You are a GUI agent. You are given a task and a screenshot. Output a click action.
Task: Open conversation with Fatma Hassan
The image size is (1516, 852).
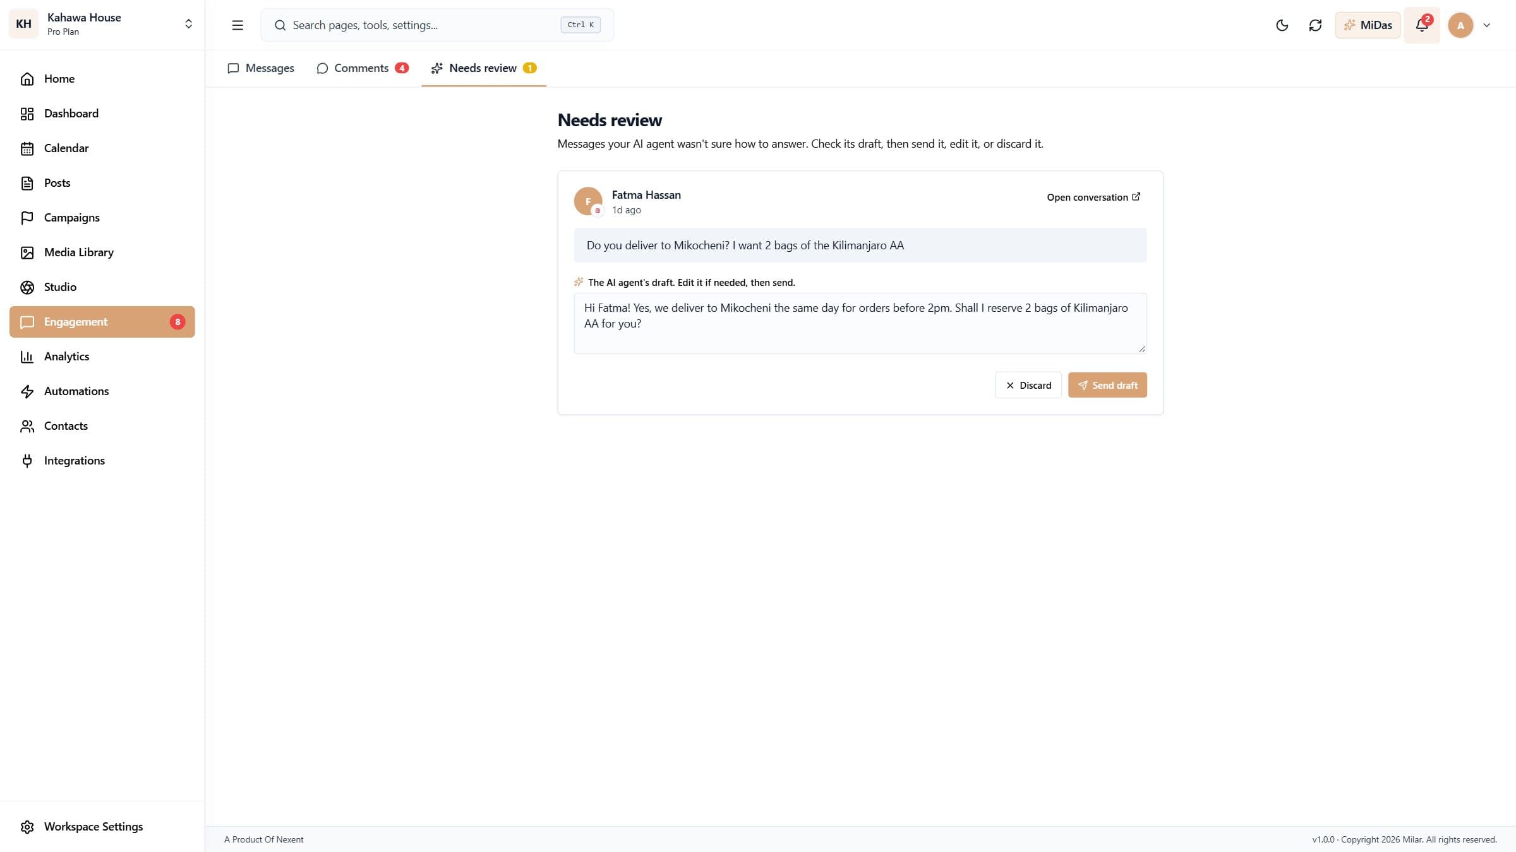pyautogui.click(x=1093, y=197)
